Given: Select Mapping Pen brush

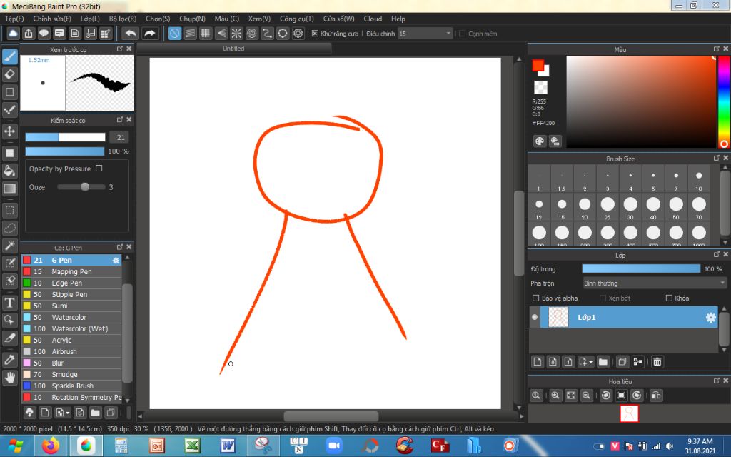Looking at the screenshot, I should click(71, 271).
